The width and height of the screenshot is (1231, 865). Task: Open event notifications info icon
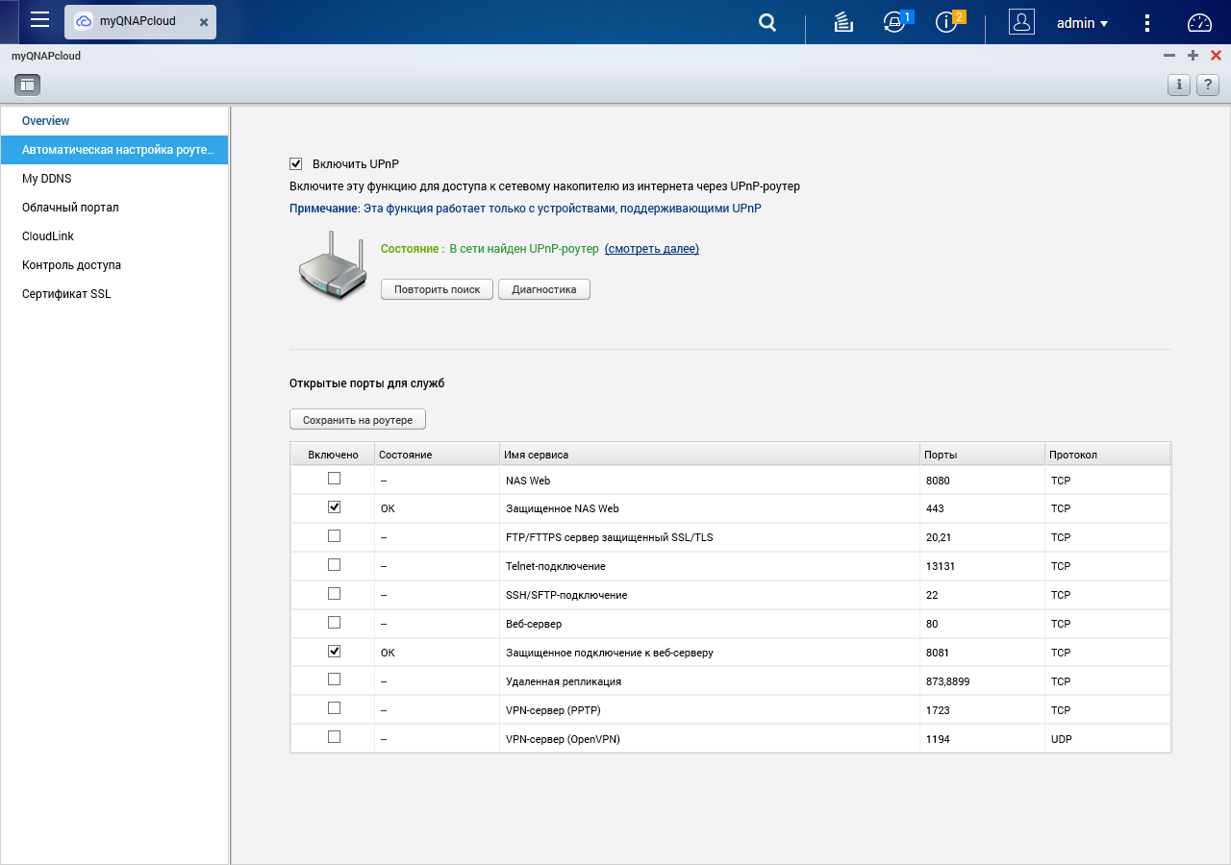coord(946,22)
